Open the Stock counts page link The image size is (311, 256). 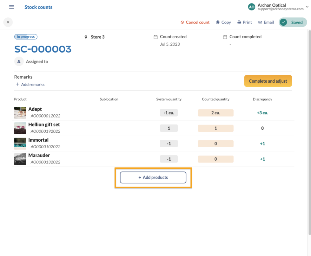coord(38,7)
